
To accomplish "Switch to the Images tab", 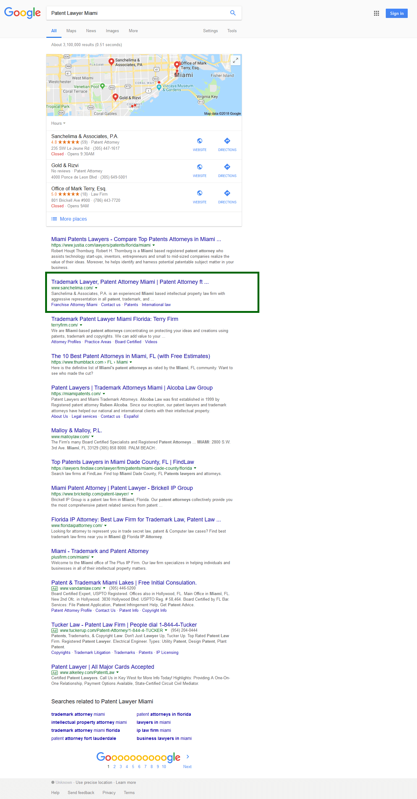I will click(x=112, y=31).
